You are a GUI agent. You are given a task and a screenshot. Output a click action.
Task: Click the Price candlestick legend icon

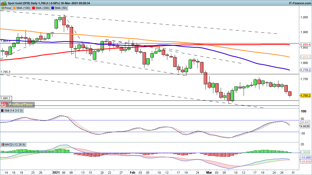(x=2, y=8)
